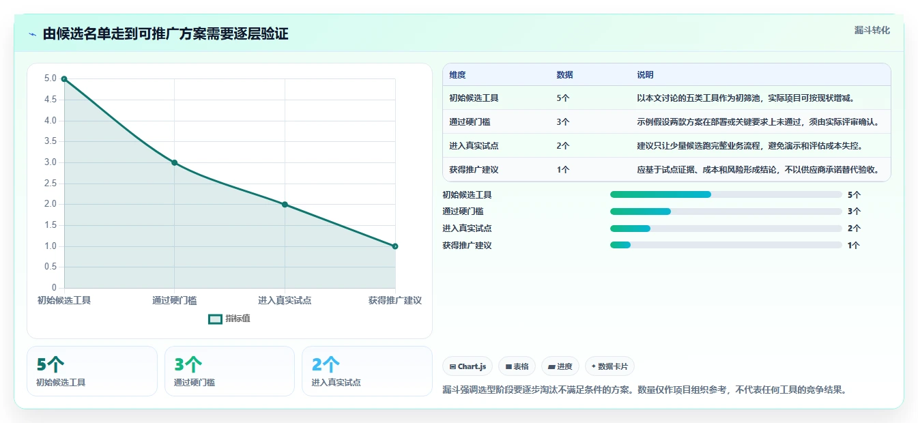Click the description starting 以本文讨论的五类工具
Screen dimensions: 918x423
pyautogui.click(x=745, y=98)
